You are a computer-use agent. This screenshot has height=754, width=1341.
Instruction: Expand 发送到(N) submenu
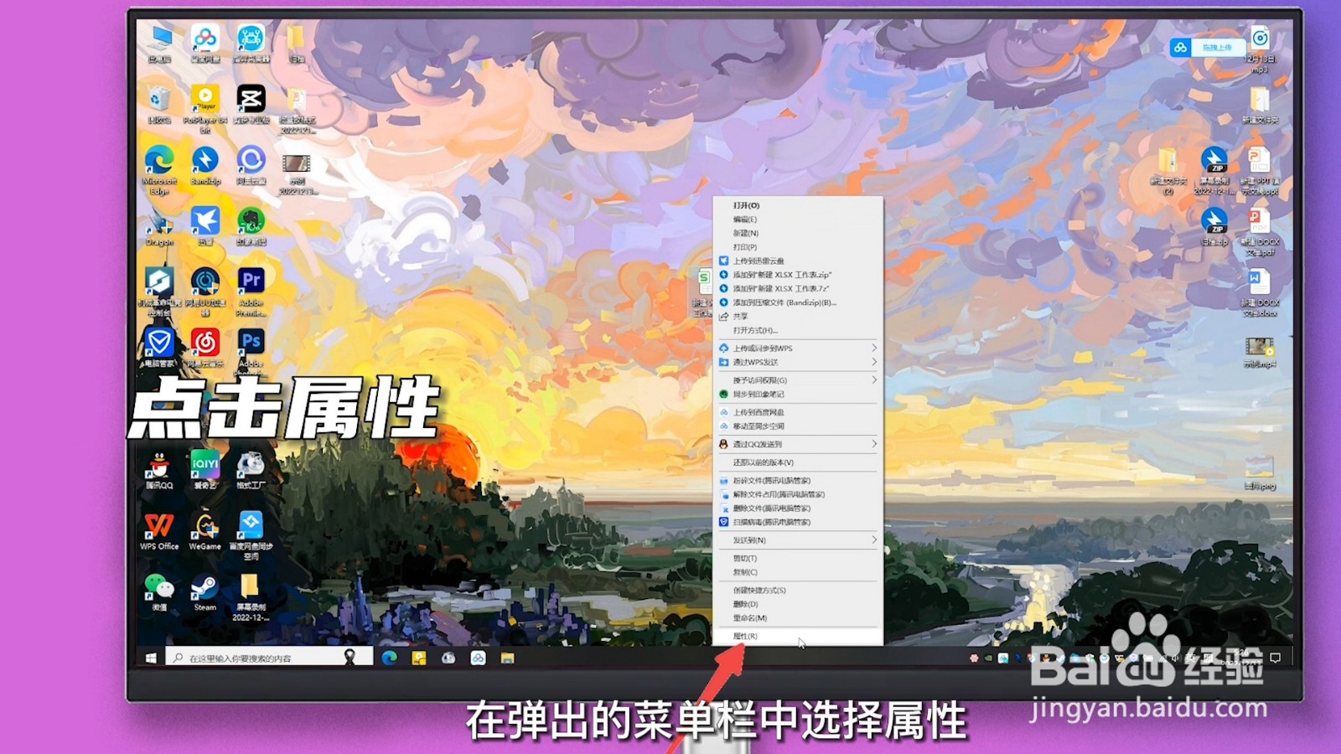pos(797,540)
